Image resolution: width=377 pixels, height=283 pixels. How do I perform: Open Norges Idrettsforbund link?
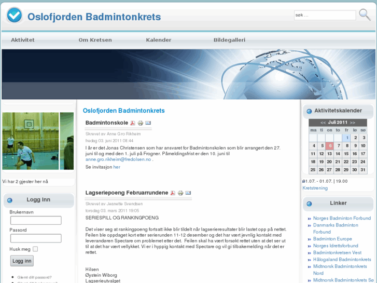[336, 246]
